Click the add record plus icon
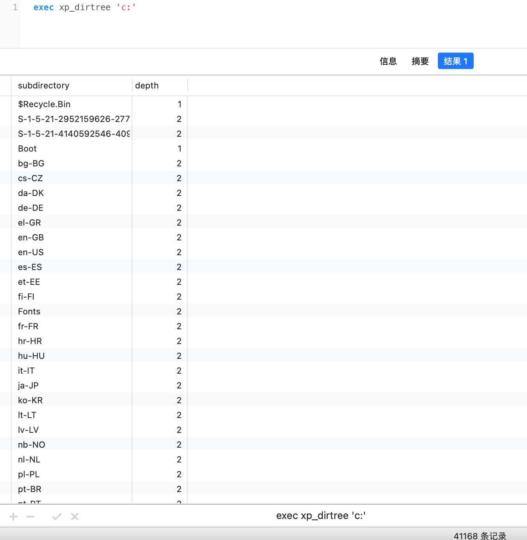Image resolution: width=527 pixels, height=540 pixels. tap(13, 517)
